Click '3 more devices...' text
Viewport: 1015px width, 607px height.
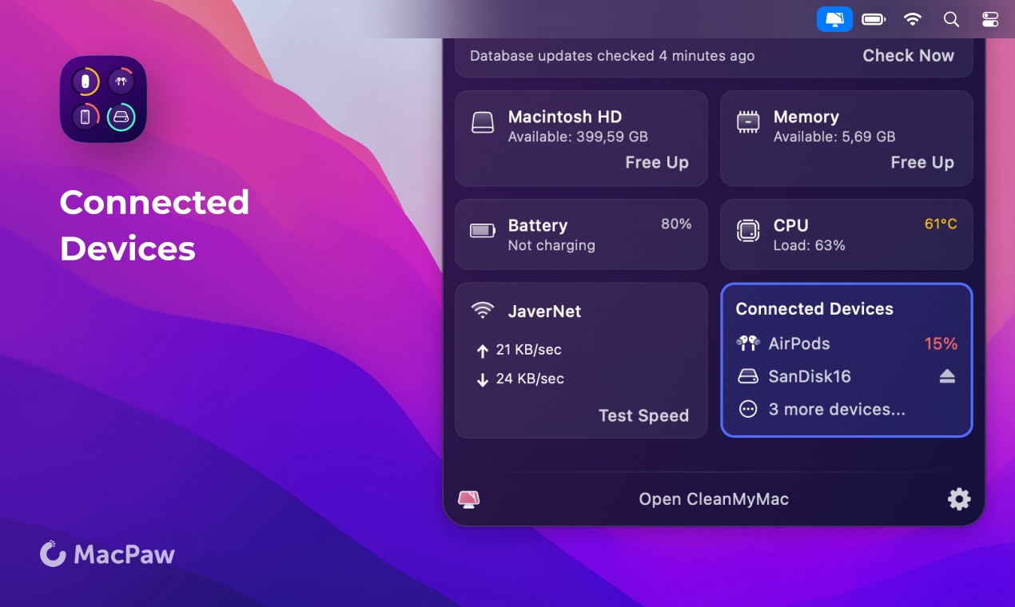pyautogui.click(x=837, y=409)
